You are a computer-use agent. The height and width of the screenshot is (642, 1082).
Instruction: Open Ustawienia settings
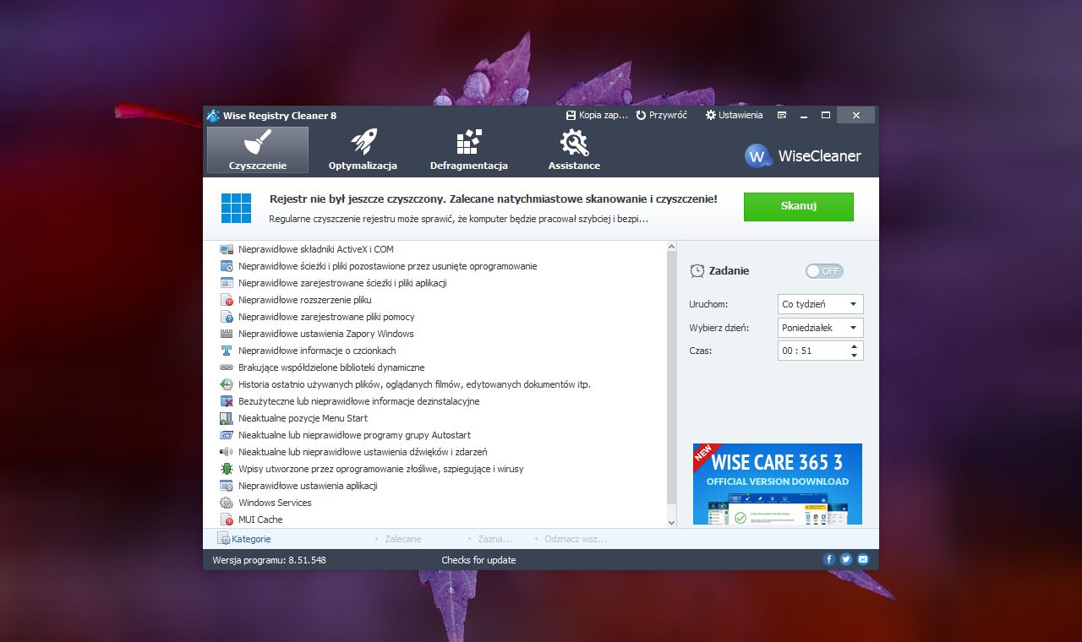tap(734, 115)
